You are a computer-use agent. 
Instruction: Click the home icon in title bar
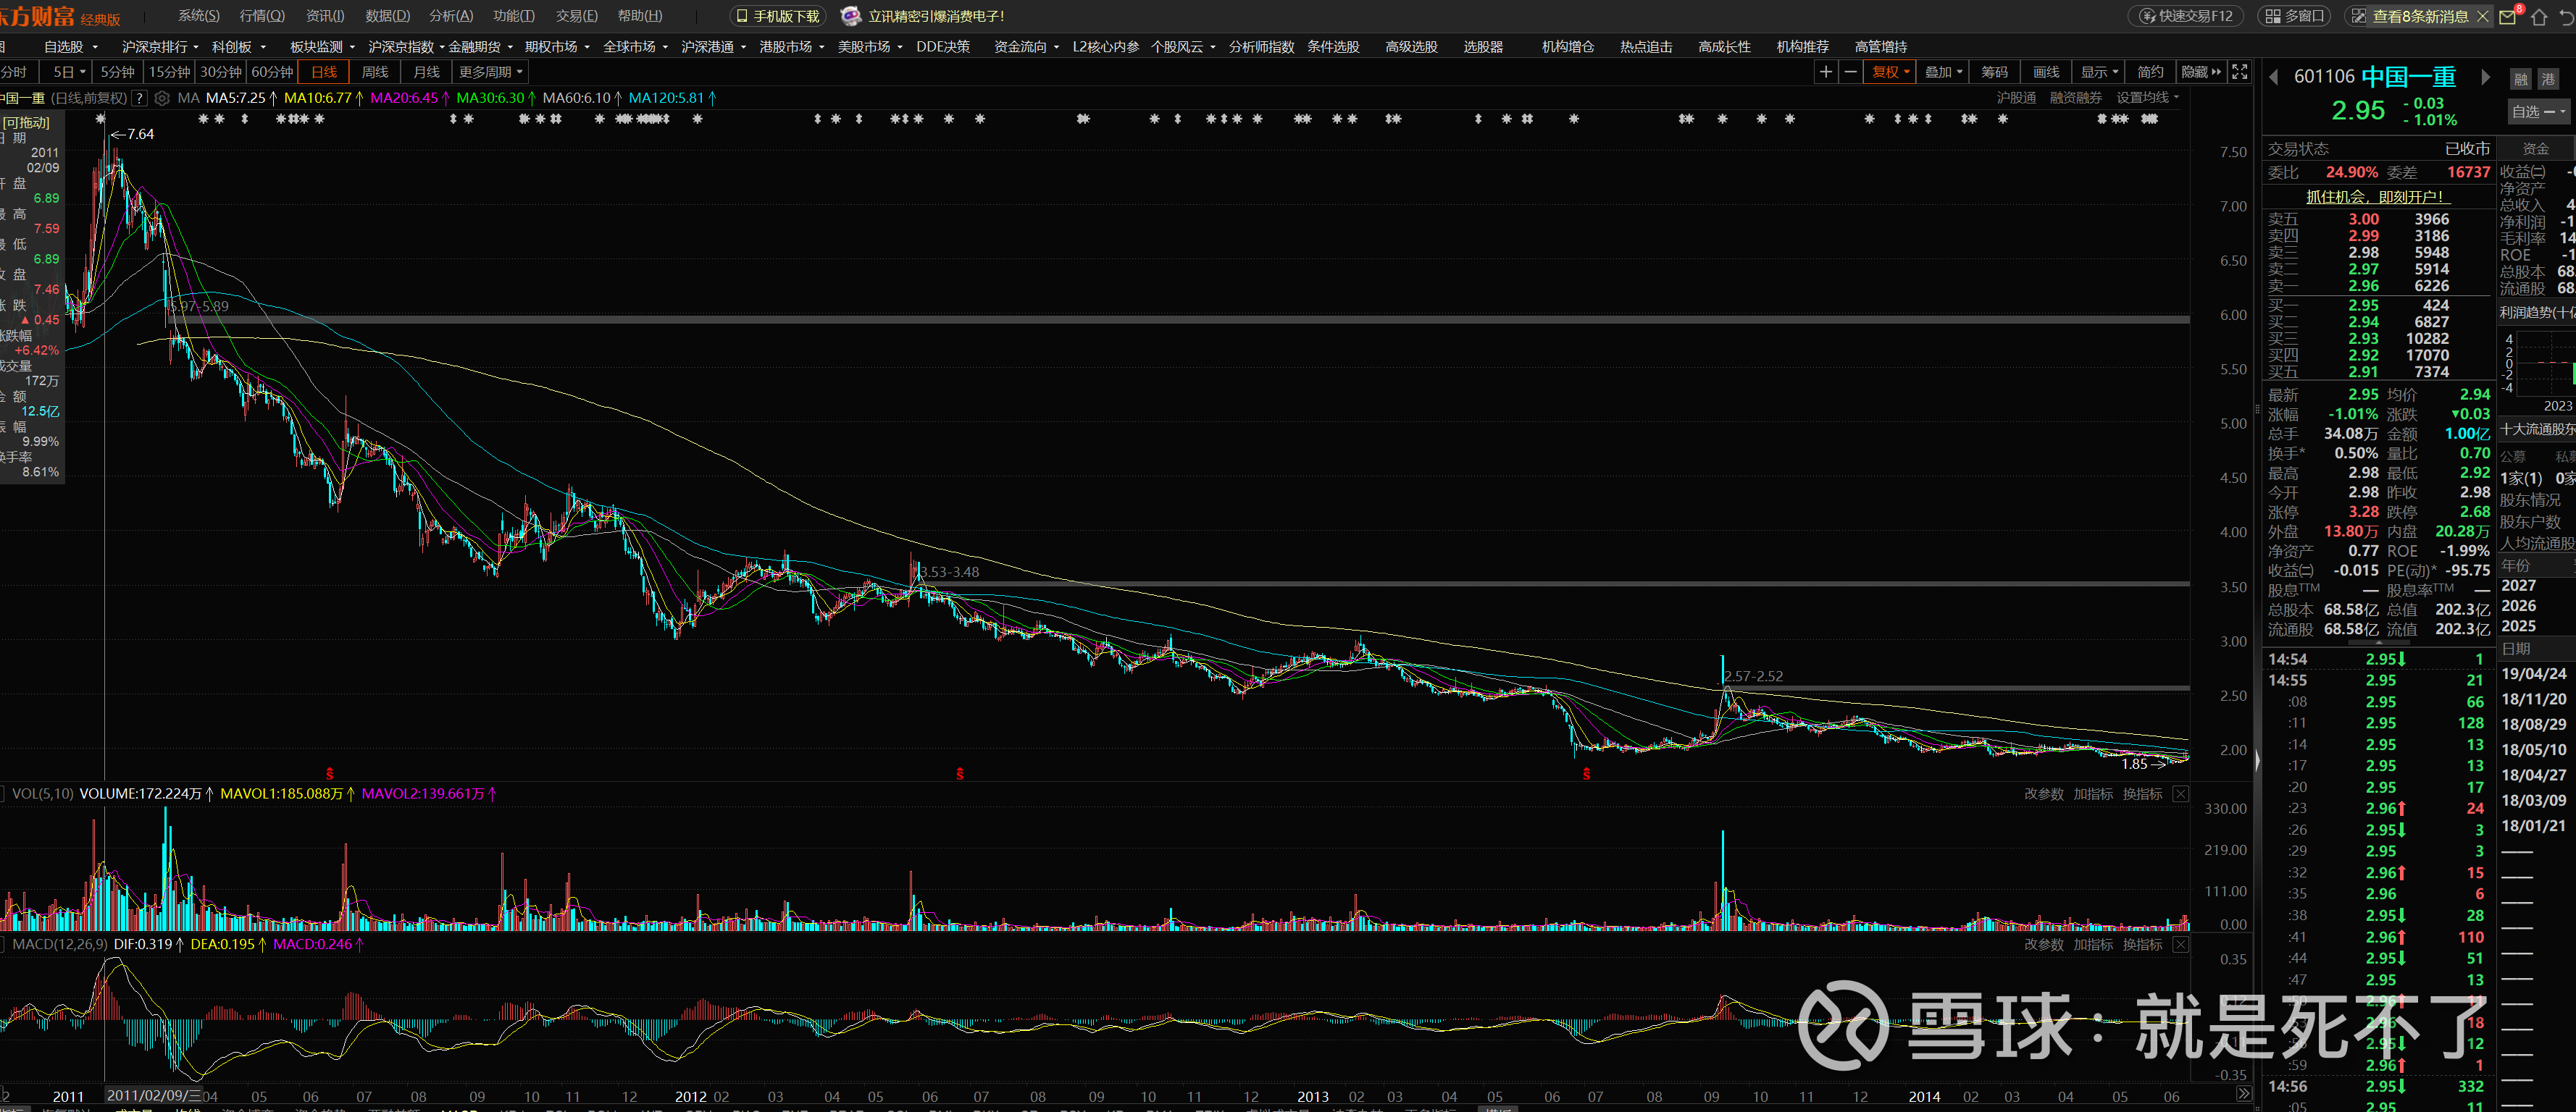point(2538,17)
